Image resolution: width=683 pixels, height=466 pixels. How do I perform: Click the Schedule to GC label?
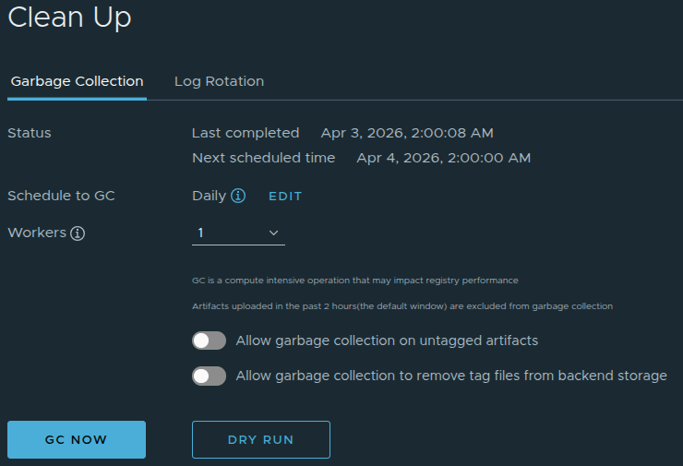[x=61, y=196]
